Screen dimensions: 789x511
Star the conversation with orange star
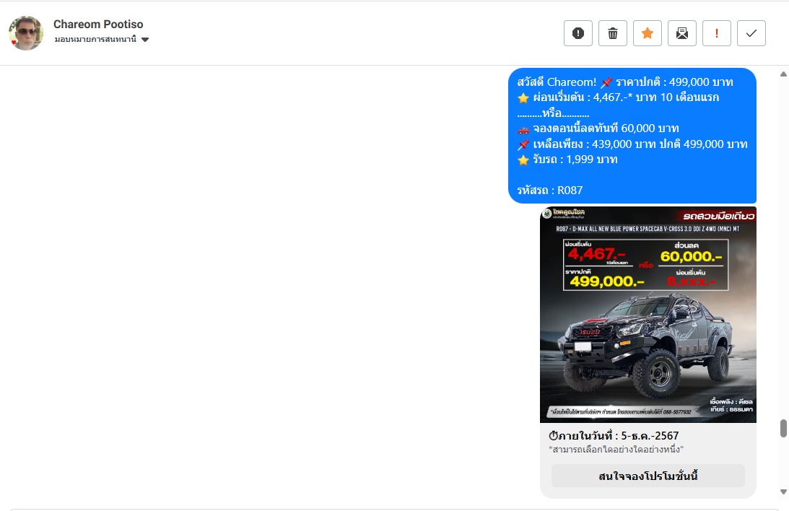pyautogui.click(x=648, y=33)
